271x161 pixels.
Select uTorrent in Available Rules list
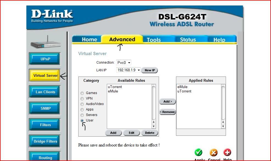115,87
